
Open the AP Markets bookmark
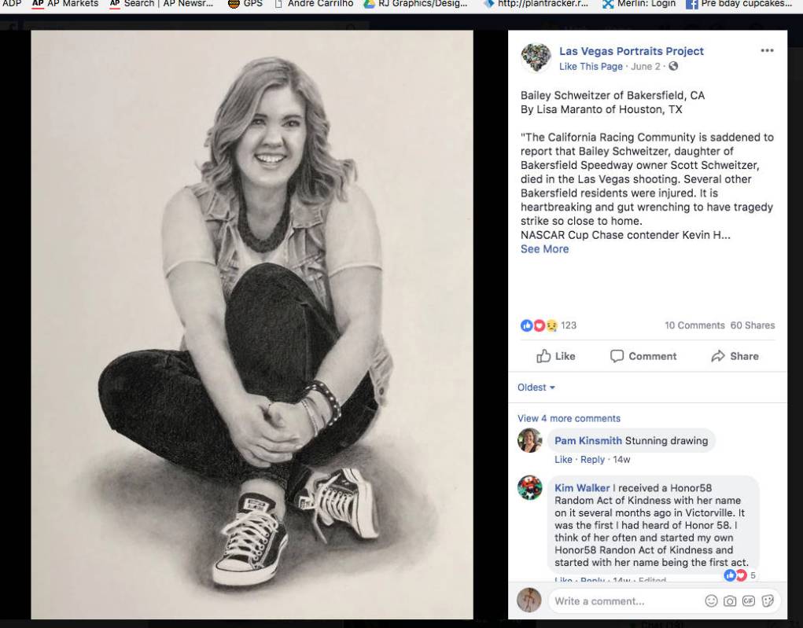point(65,4)
